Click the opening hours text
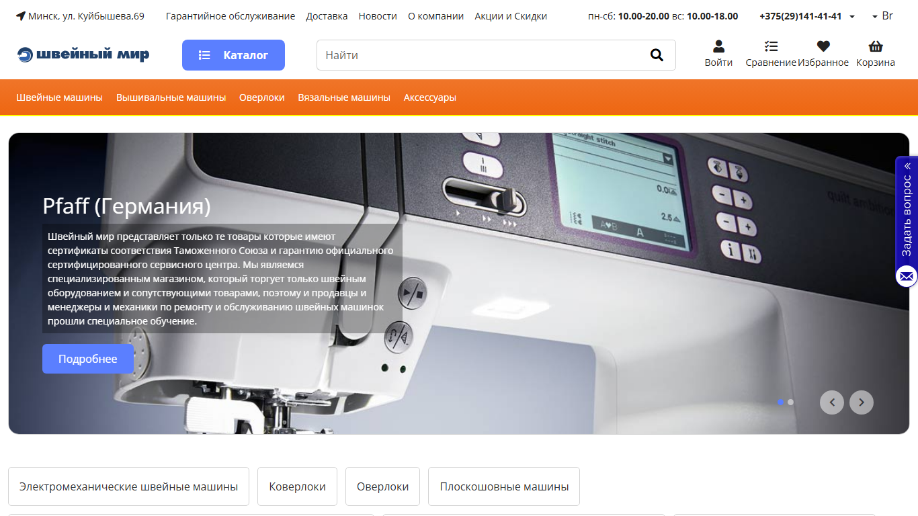This screenshot has width=918, height=516. [663, 16]
